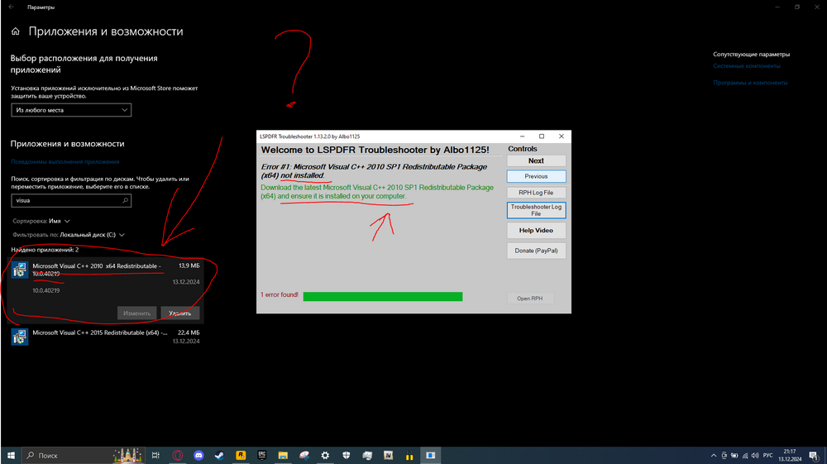Click Next in LSPDFR Troubleshooter

click(x=536, y=160)
